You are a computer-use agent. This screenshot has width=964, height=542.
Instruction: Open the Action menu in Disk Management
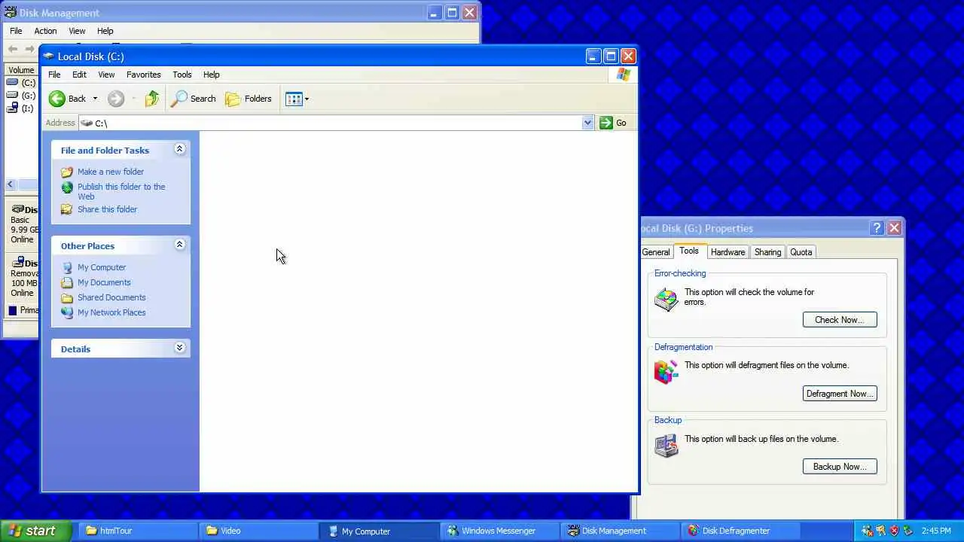[x=45, y=31]
